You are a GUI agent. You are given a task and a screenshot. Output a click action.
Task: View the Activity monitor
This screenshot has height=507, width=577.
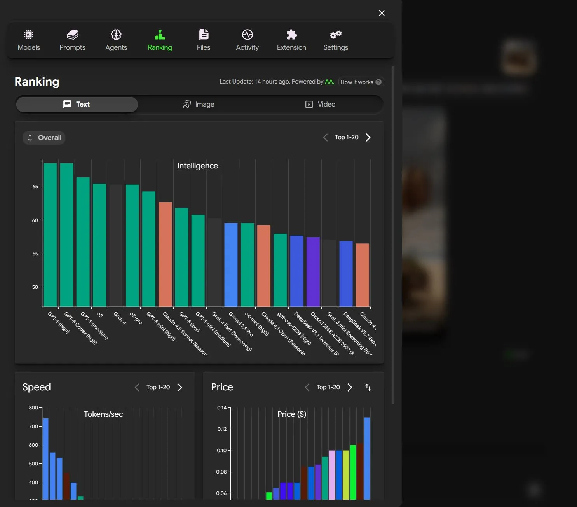[247, 40]
